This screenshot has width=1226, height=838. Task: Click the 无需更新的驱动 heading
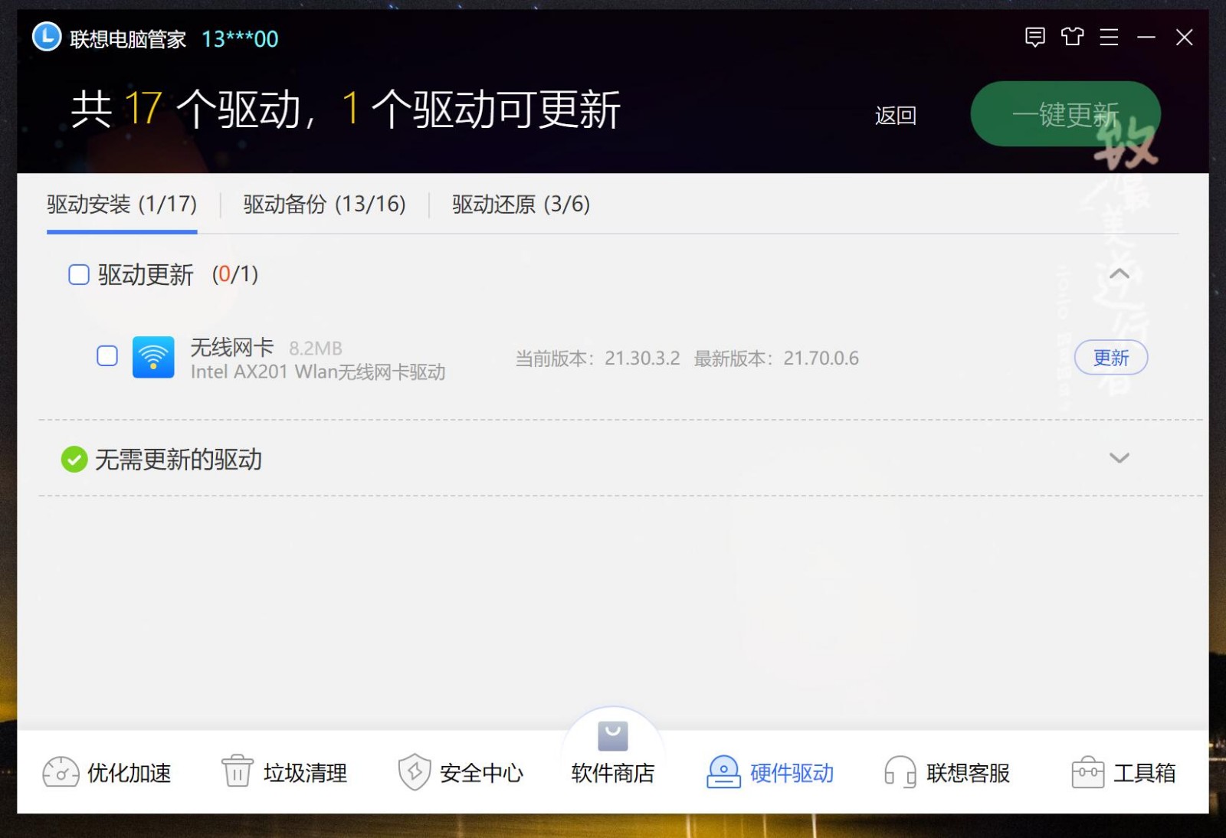point(179,460)
